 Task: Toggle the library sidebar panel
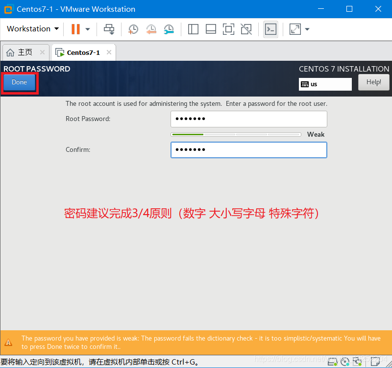tap(193, 29)
